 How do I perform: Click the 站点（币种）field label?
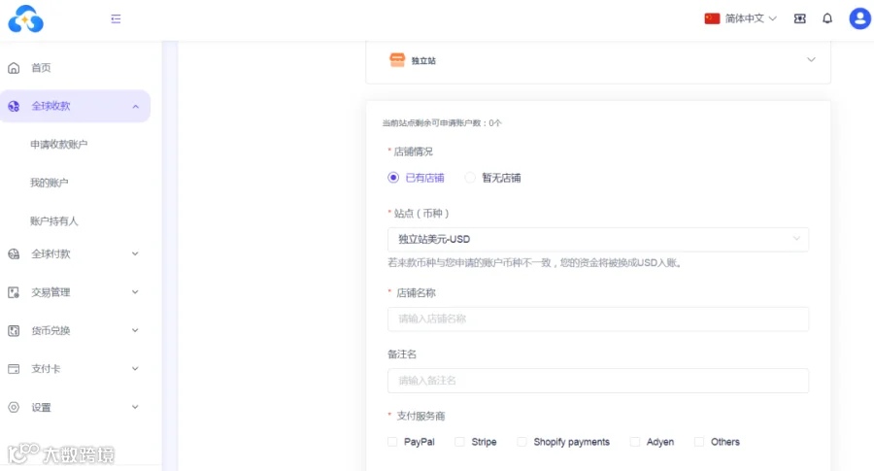click(x=421, y=214)
